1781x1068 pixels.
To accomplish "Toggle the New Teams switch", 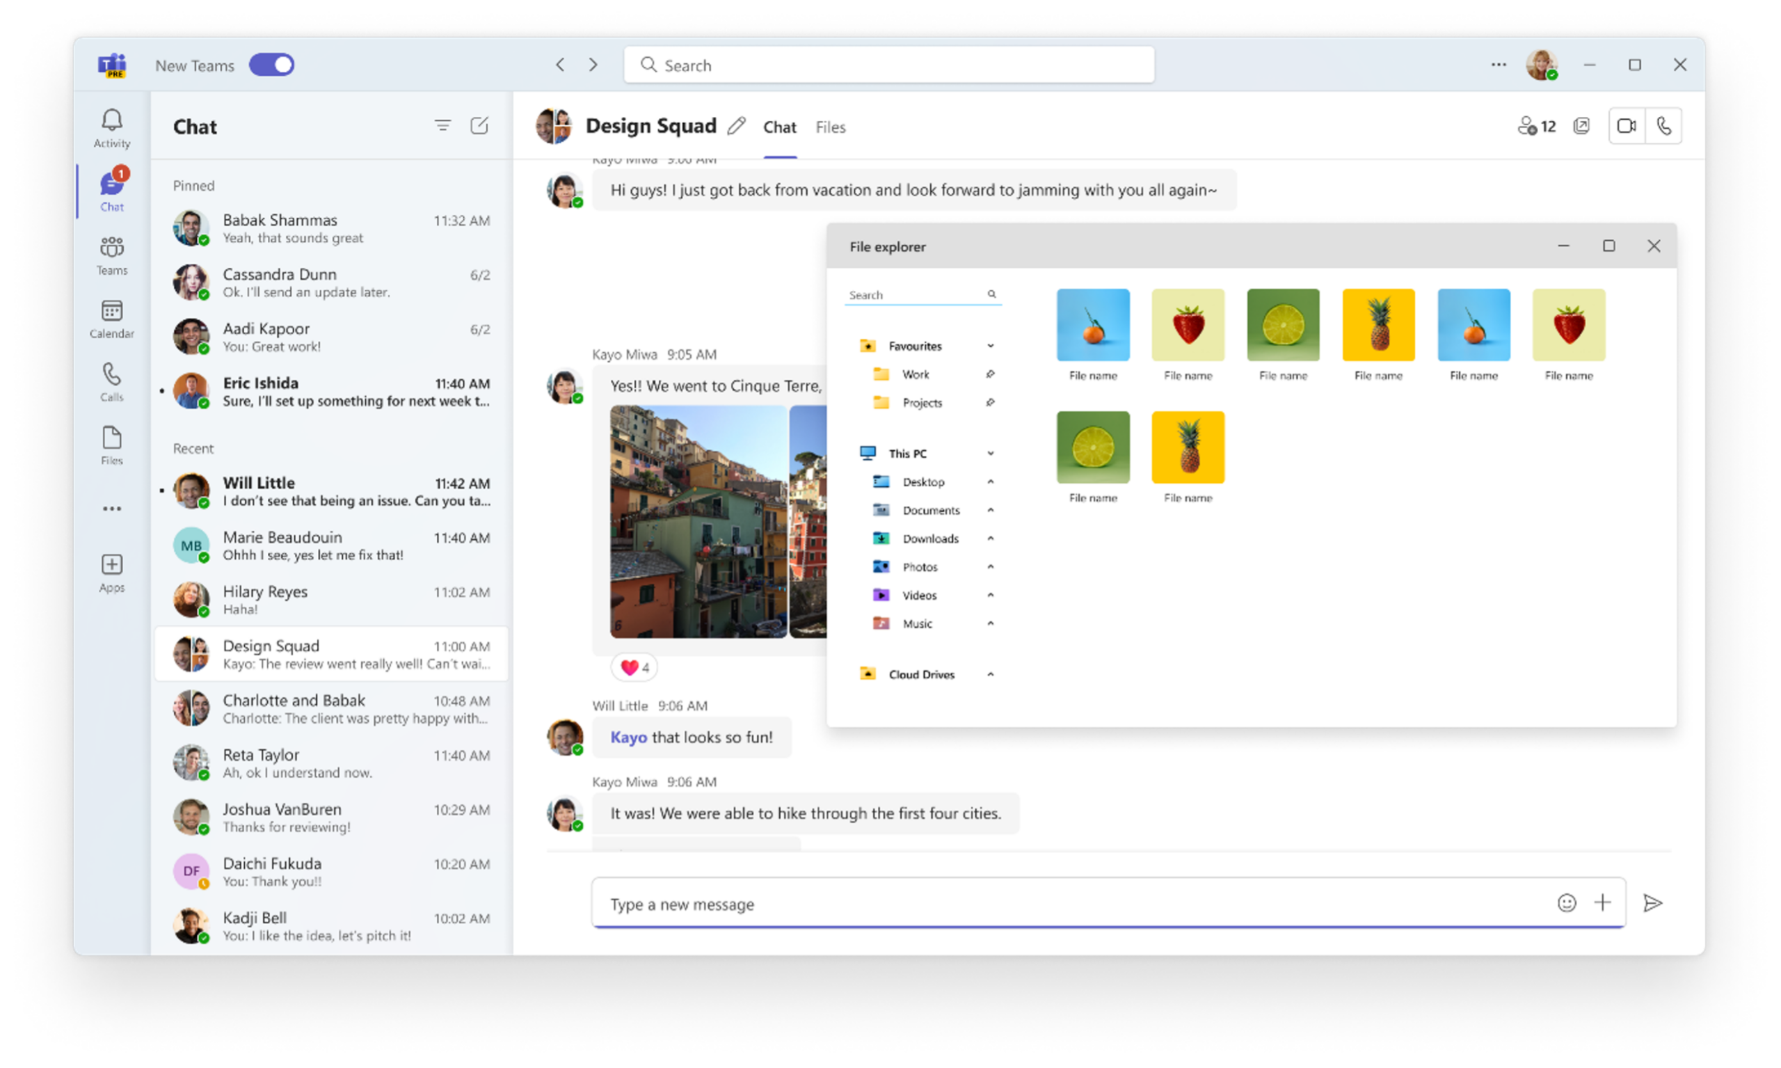I will (x=272, y=65).
